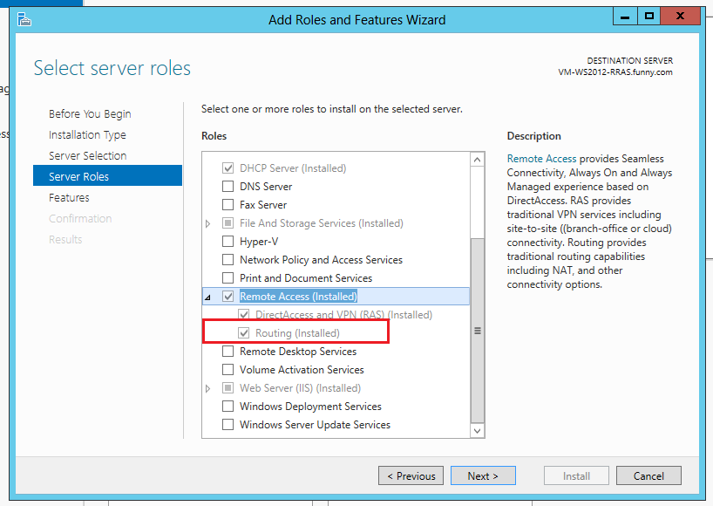Click the roles list scrollbar thumb

pos(477,331)
